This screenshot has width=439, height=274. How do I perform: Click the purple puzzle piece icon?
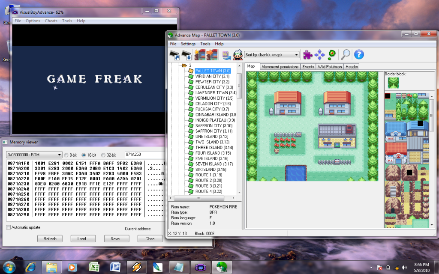click(308, 55)
